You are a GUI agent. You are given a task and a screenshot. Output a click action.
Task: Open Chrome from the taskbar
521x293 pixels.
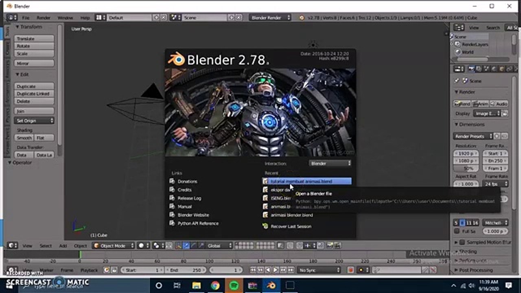(x=215, y=286)
